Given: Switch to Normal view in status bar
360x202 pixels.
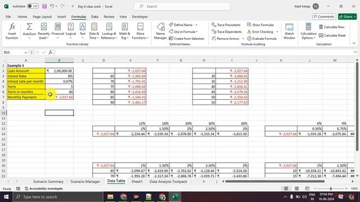Looking at the screenshot, I should tap(286, 189).
